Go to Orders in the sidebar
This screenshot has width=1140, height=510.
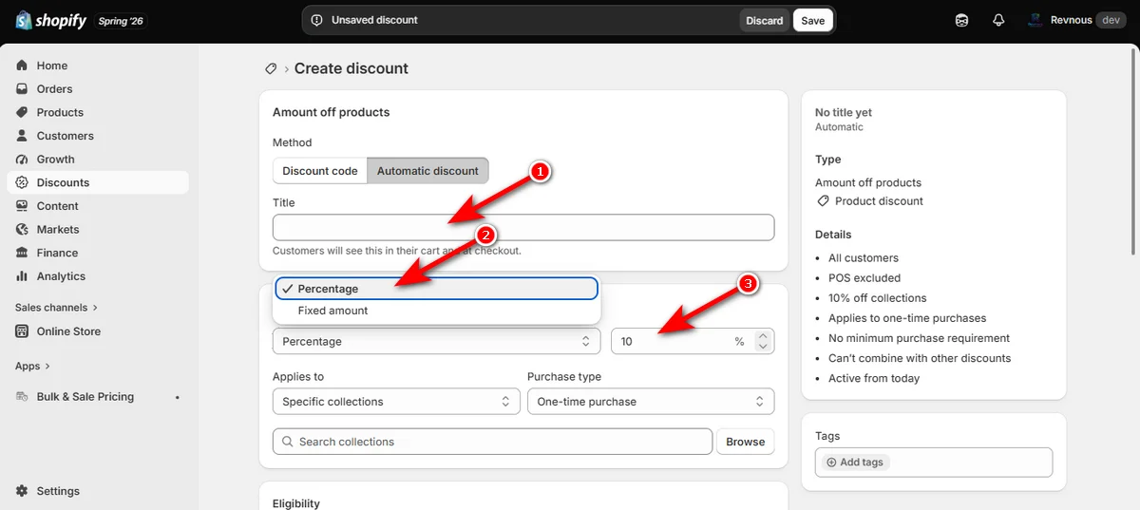click(x=98, y=89)
